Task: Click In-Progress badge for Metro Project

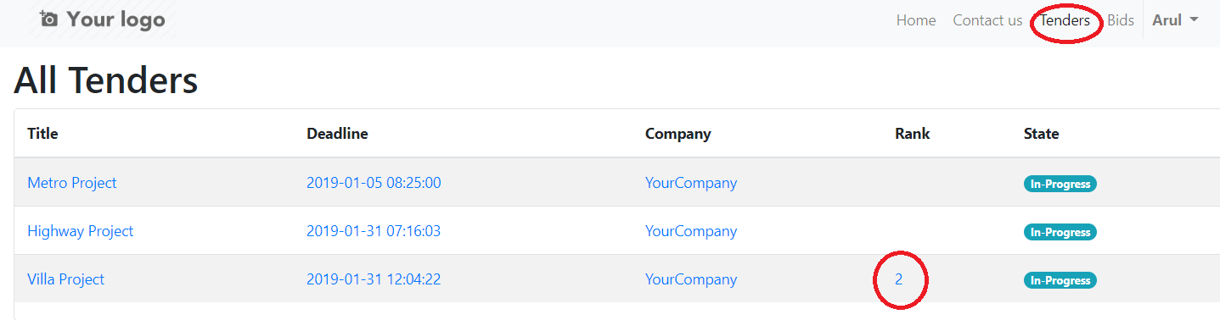Action: (1060, 184)
